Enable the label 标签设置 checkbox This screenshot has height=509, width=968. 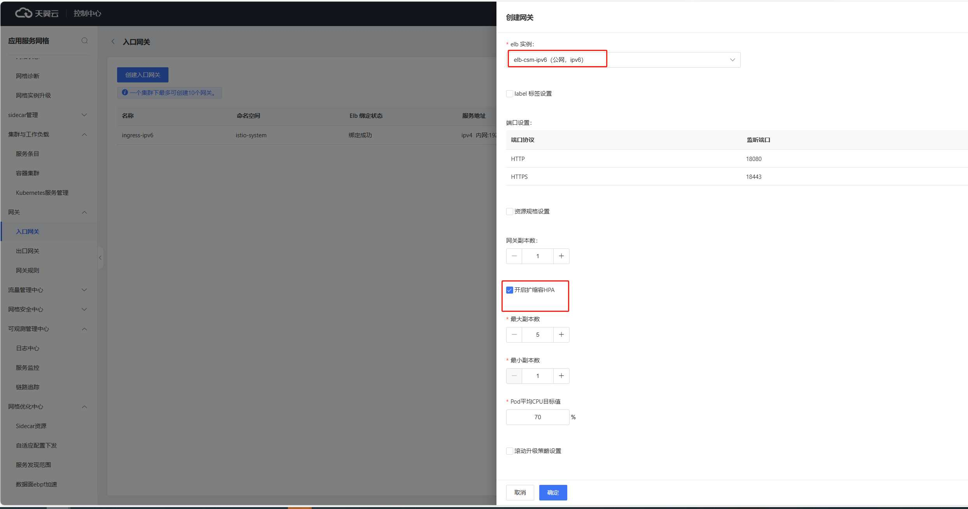click(x=509, y=94)
